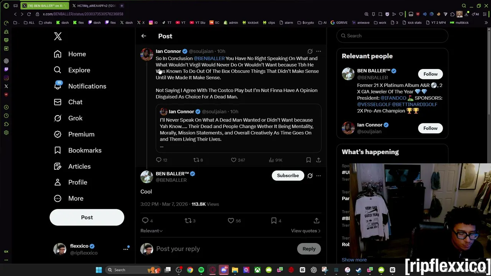This screenshot has height=276, width=491.
Task: Open File Explorer from the taskbar
Action: [x=235, y=270]
